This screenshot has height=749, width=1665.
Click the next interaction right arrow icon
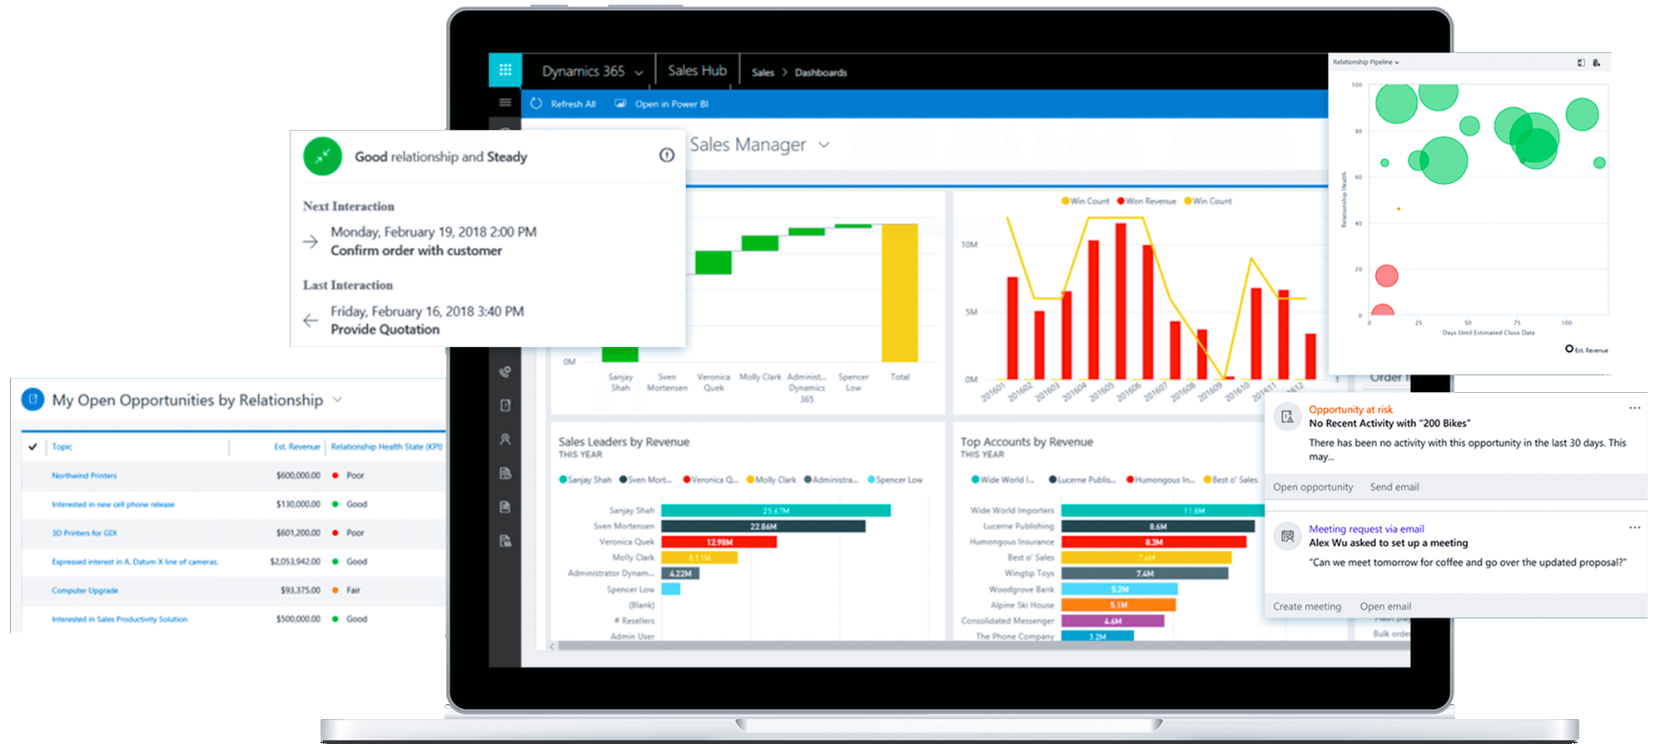click(x=311, y=241)
